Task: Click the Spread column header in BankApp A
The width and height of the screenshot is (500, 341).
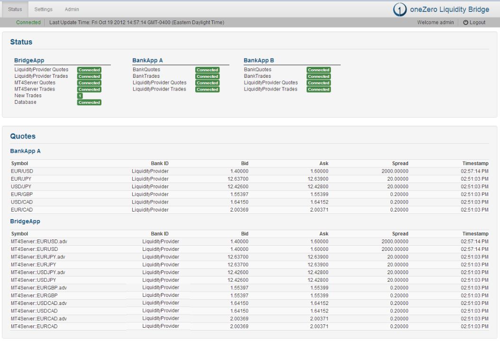Action: 400,164
